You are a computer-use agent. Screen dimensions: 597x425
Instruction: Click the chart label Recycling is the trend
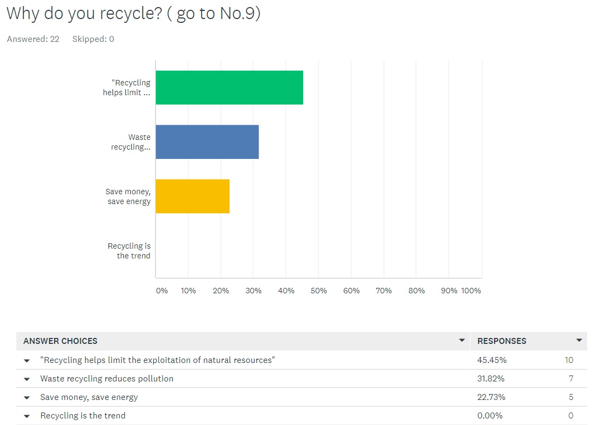pos(129,251)
